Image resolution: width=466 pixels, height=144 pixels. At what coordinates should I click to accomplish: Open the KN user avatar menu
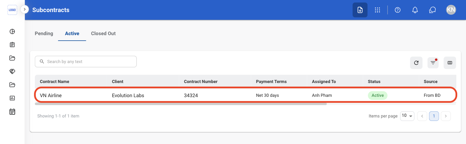(451, 10)
